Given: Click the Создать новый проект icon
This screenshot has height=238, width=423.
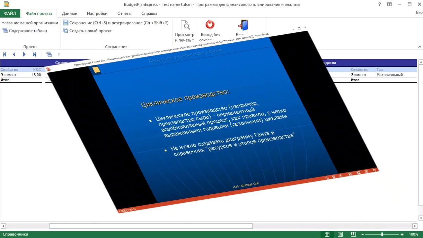Looking at the screenshot, I should point(65,31).
